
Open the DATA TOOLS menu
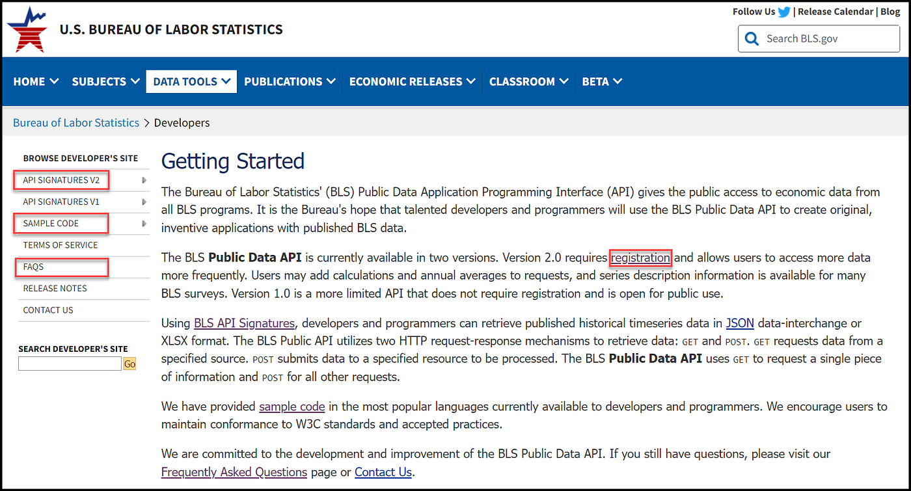pos(191,81)
